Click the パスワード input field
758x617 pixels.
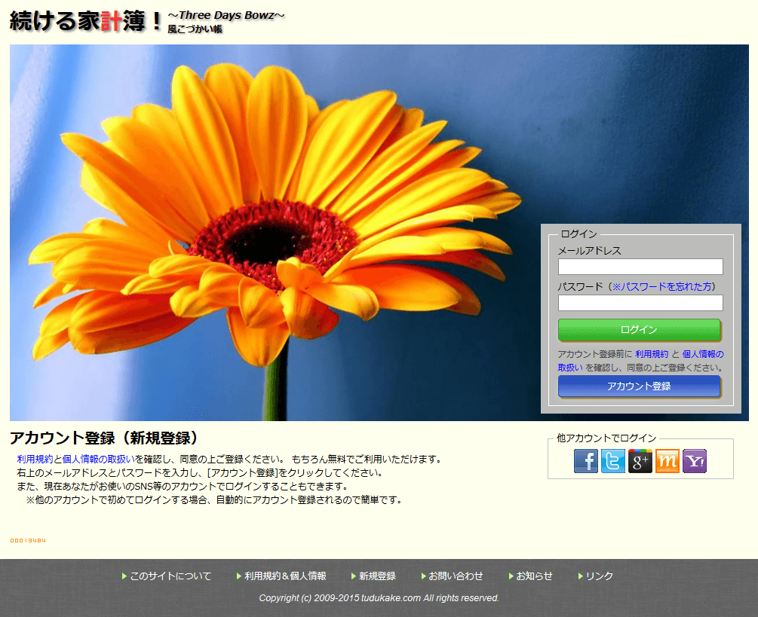coord(640,303)
